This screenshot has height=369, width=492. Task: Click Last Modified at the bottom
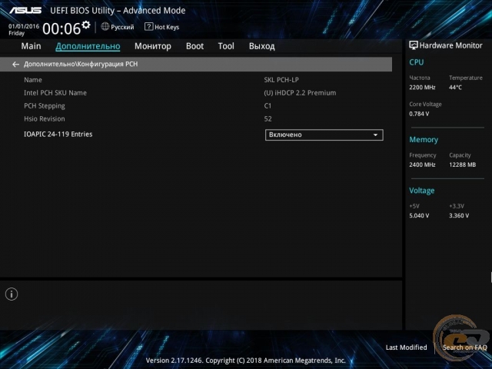coord(406,347)
